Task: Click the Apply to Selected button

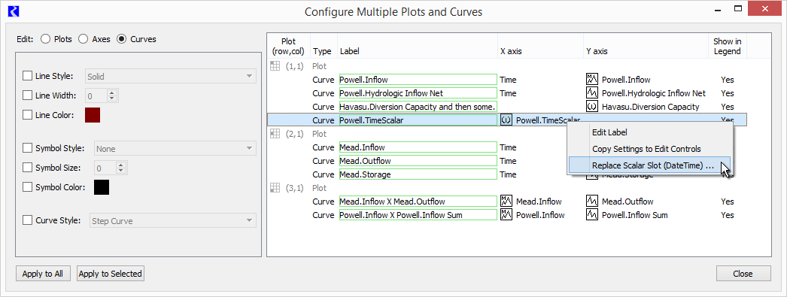Action: [111, 274]
